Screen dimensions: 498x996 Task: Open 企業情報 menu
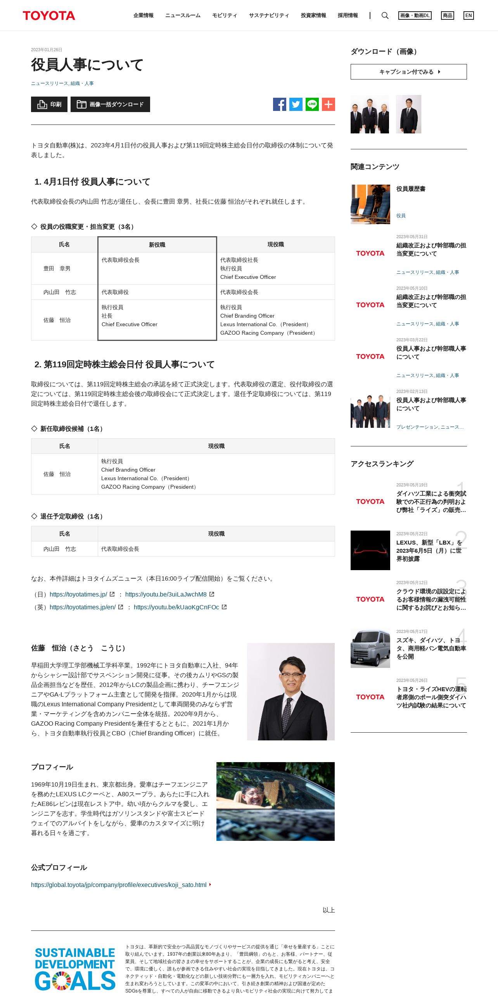[x=144, y=16]
